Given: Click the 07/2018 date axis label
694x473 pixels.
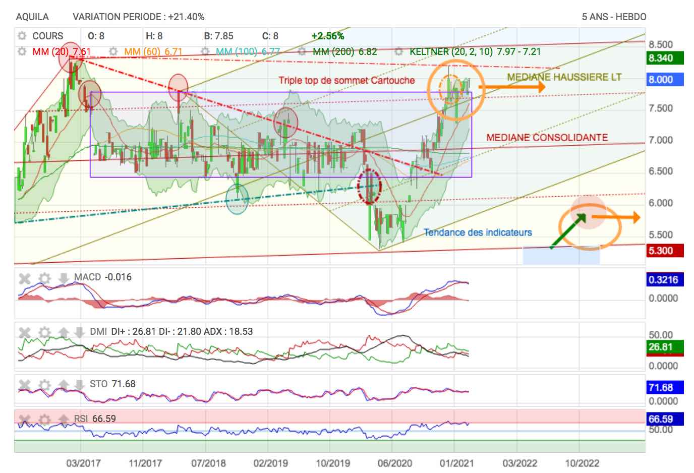Looking at the screenshot, I should click(208, 463).
